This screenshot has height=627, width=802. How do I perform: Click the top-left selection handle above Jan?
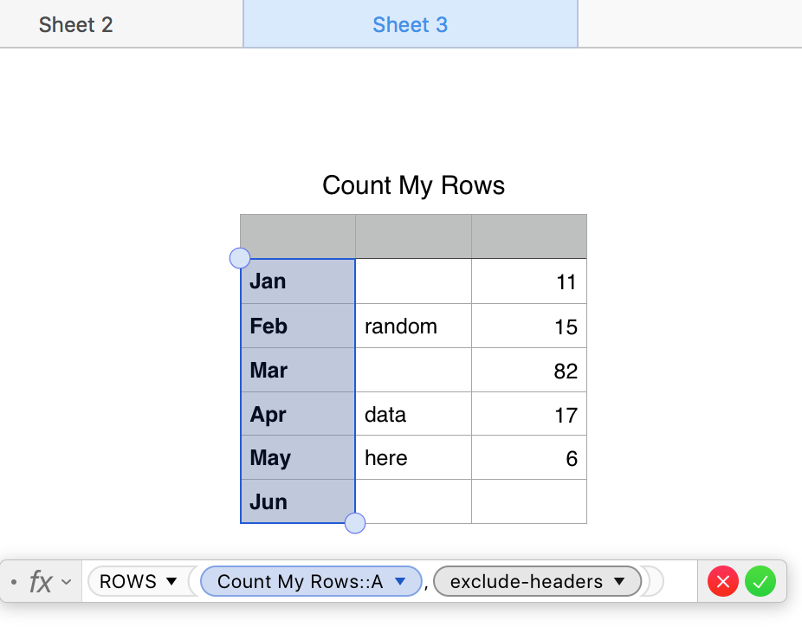[x=240, y=258]
